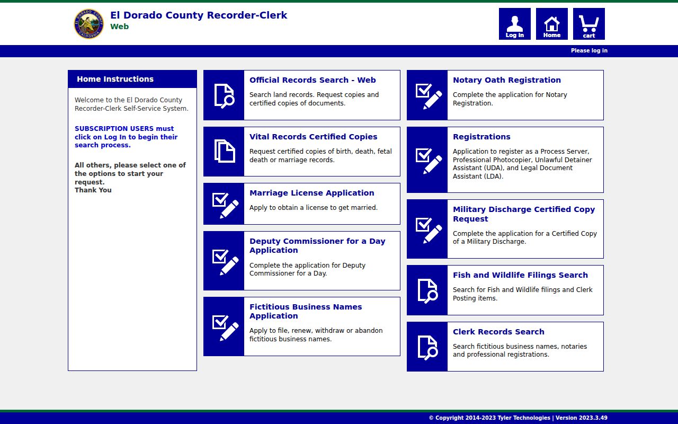
Task: Click the green 'Web' subtitle text
Action: [119, 26]
